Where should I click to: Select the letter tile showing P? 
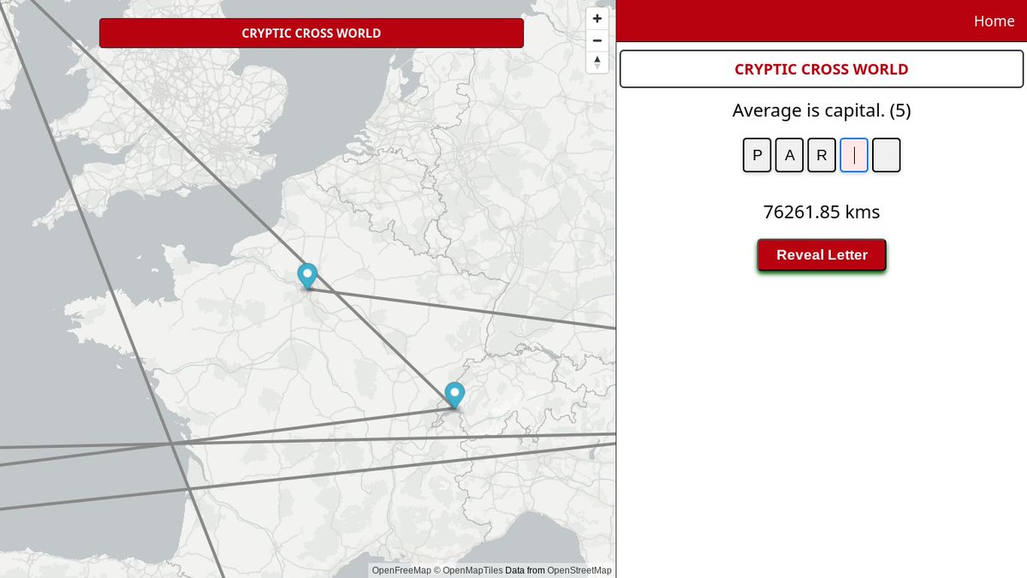[757, 155]
